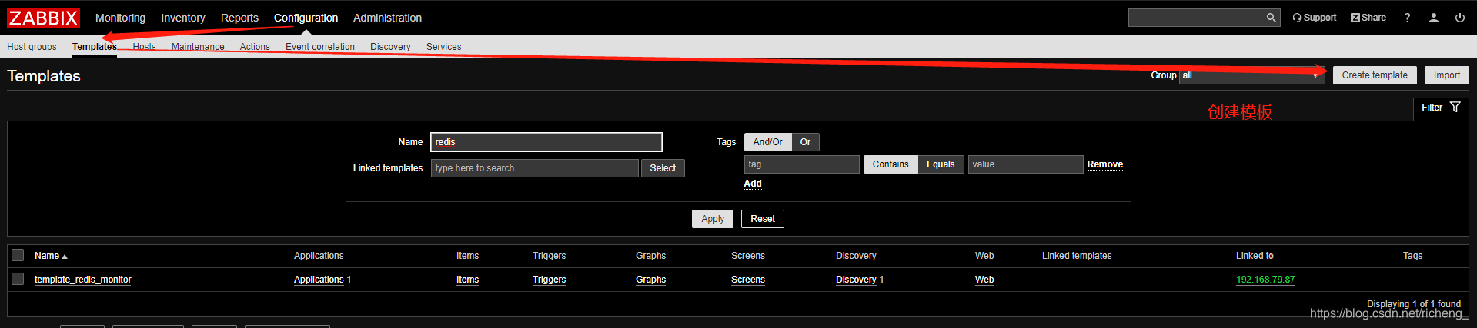Open the help question mark icon

(1408, 18)
